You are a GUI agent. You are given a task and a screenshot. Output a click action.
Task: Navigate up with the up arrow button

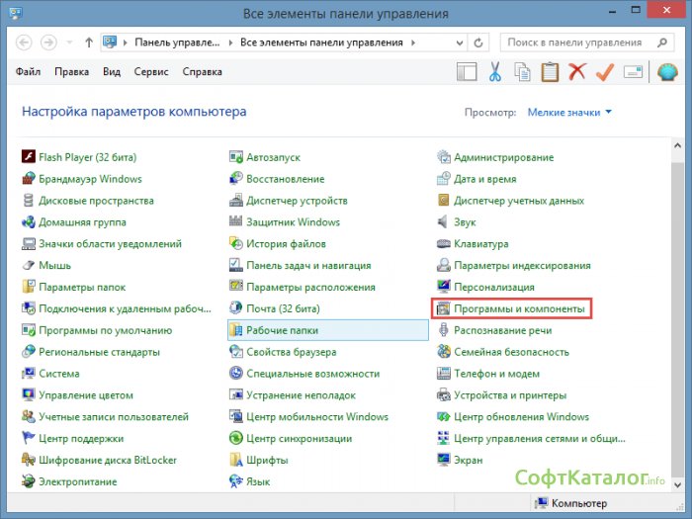89,43
